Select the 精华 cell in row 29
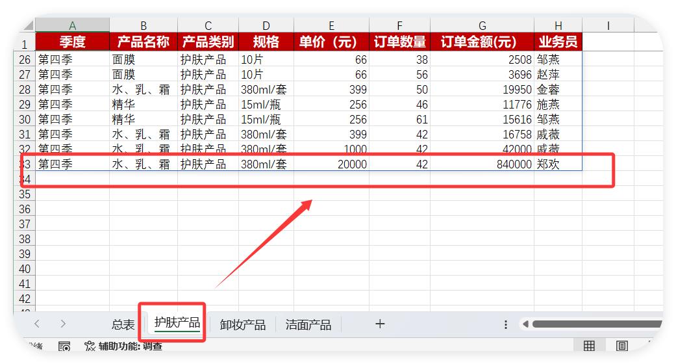 point(144,105)
